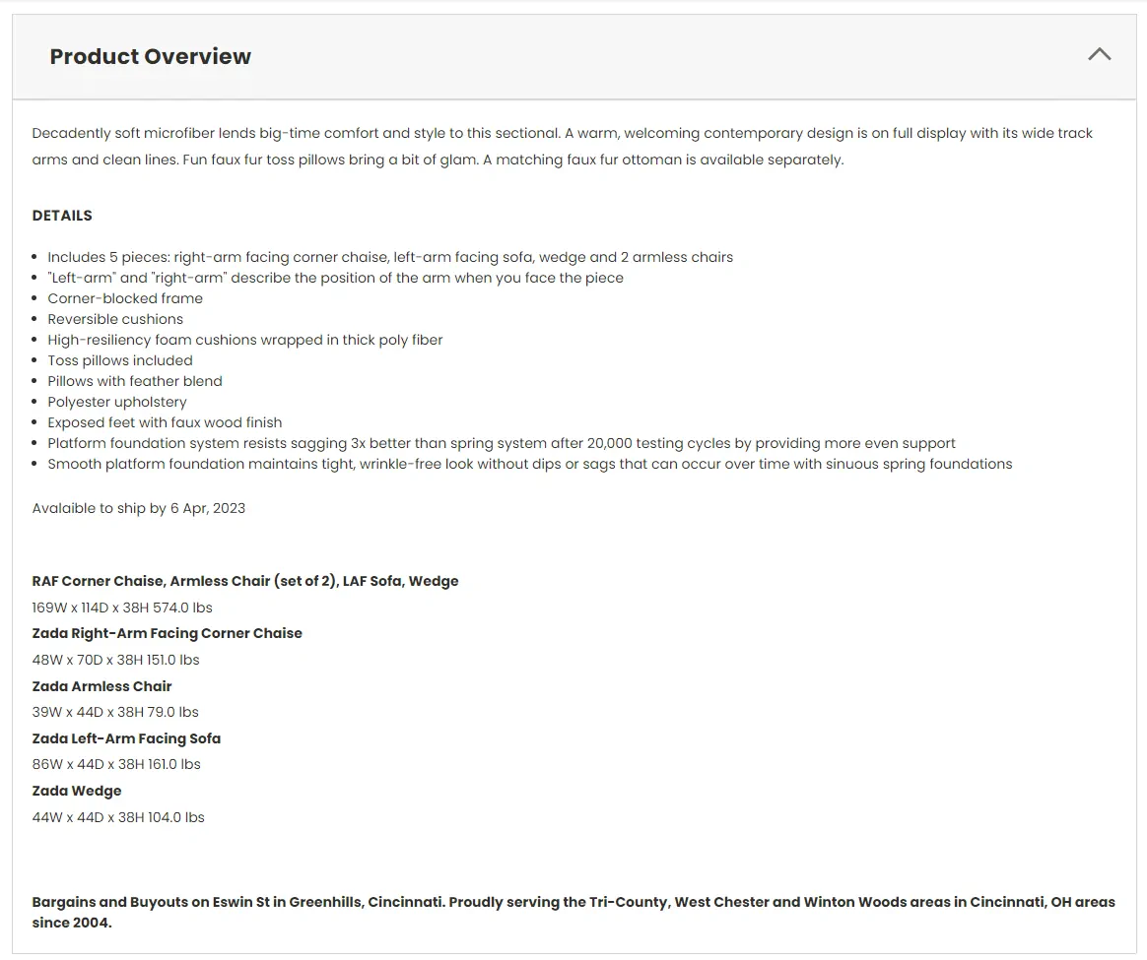Select the 'Toss pillows included' line

[x=120, y=360]
